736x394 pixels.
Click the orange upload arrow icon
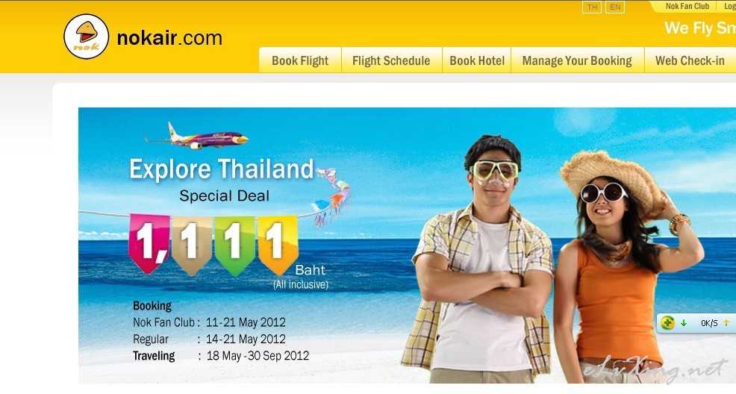coord(726,322)
